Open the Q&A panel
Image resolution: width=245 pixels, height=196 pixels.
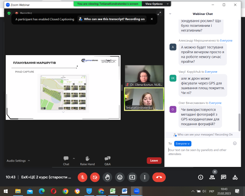click(x=108, y=161)
